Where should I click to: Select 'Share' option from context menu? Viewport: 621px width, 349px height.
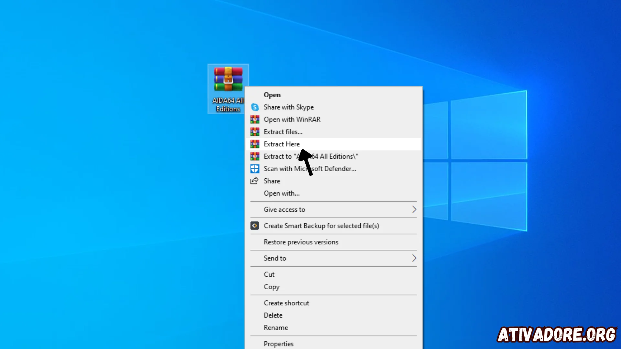[x=272, y=181]
